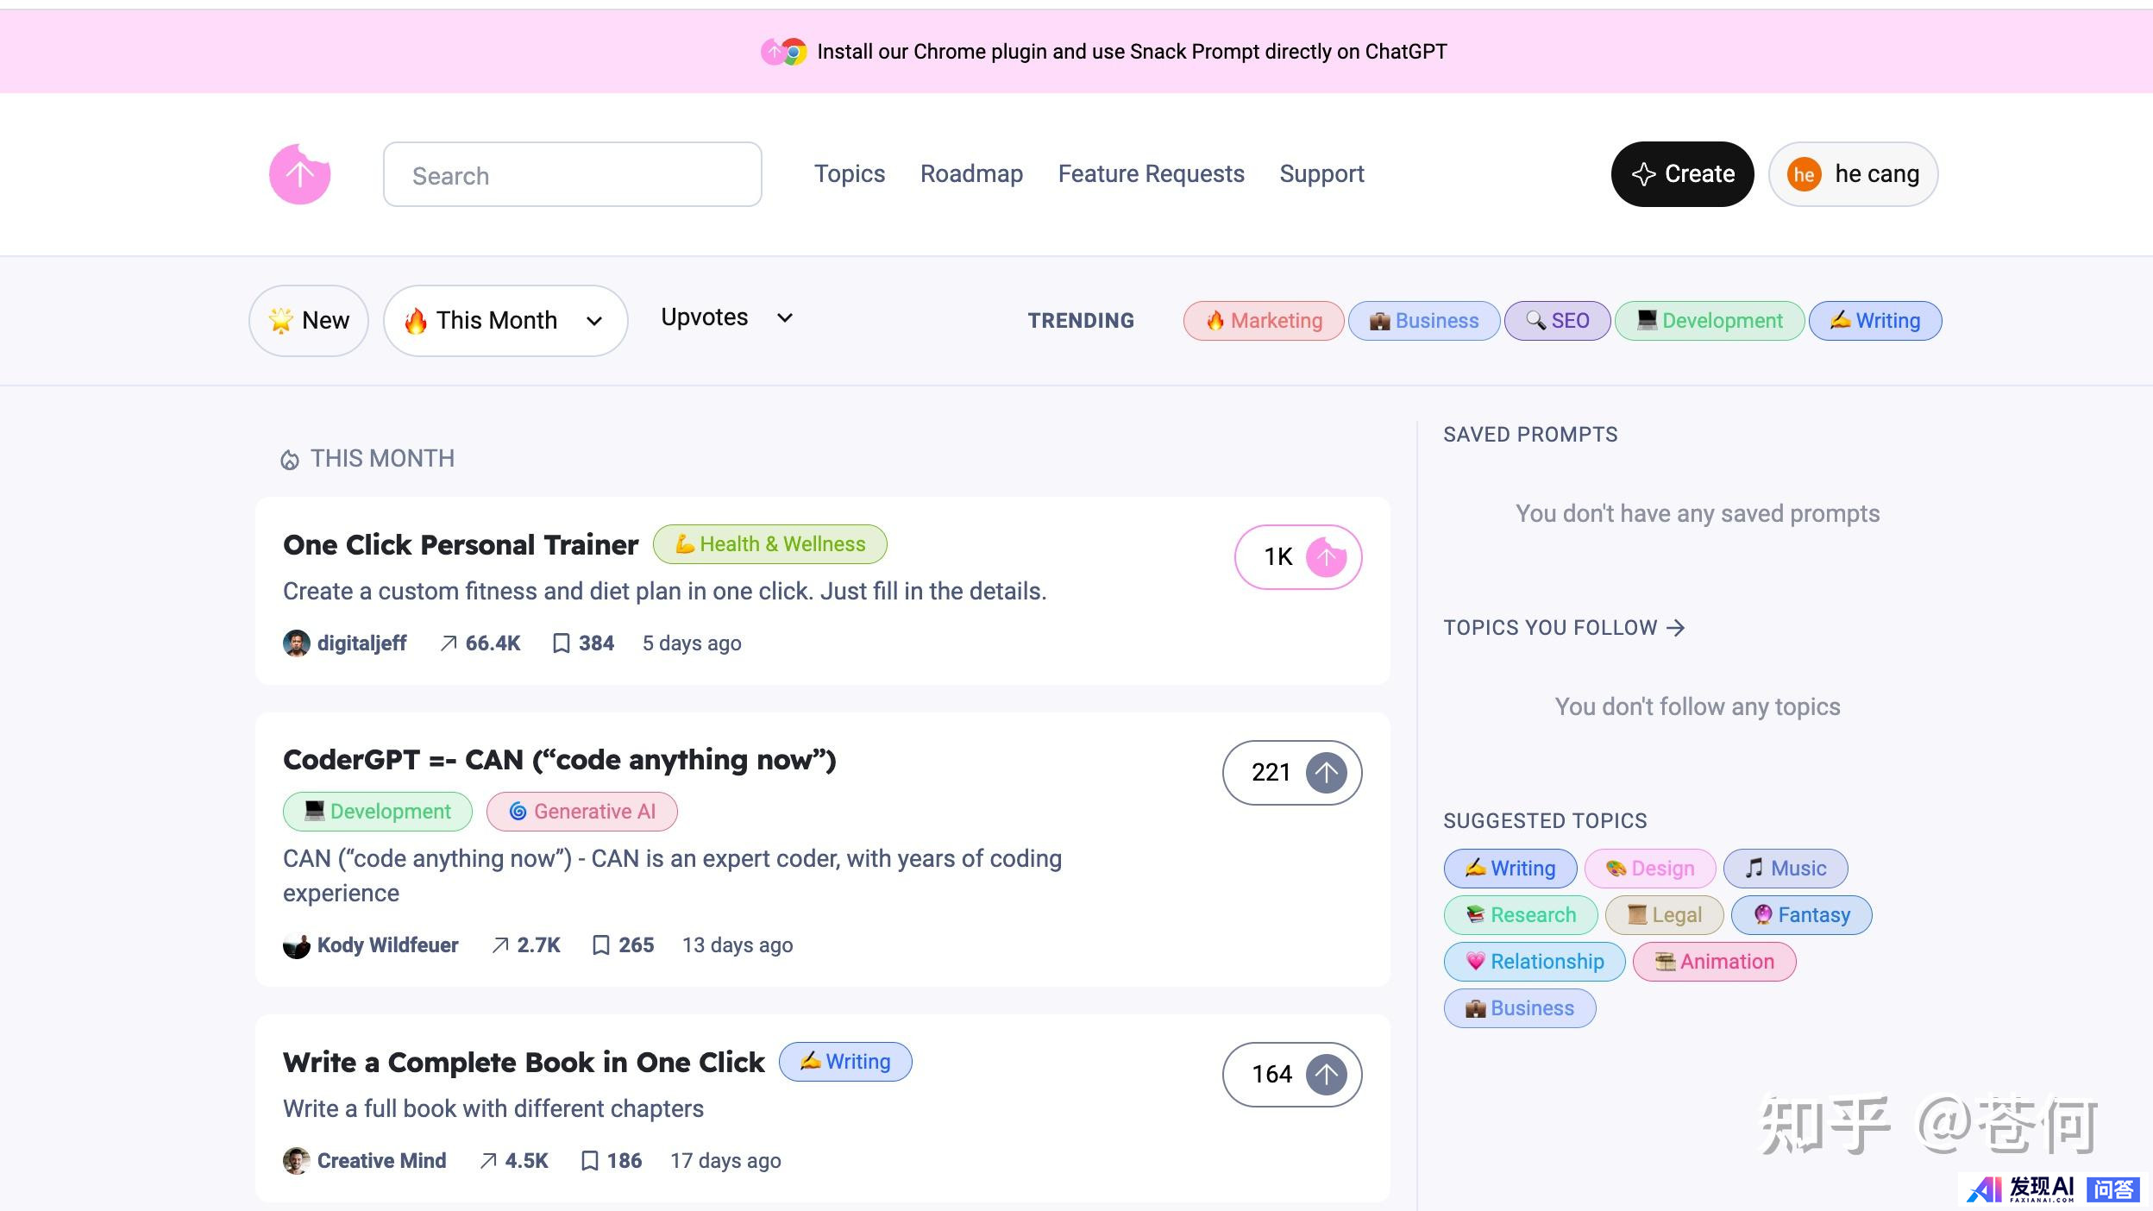Screen dimensions: 2153x1211
Task: Click bookmark icon beside 186
Action: [x=589, y=1161]
